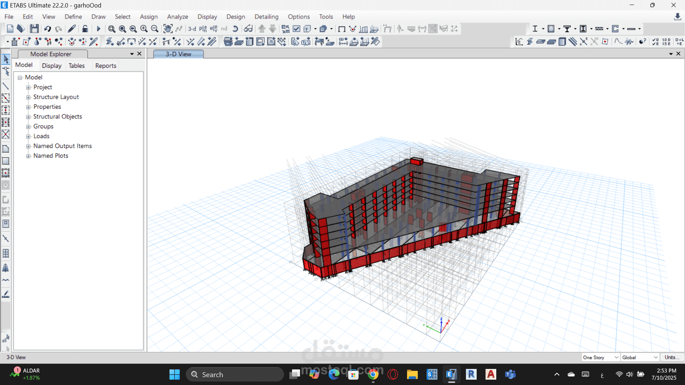Expand the Structure Layout node
The image size is (685, 385).
tap(28, 97)
